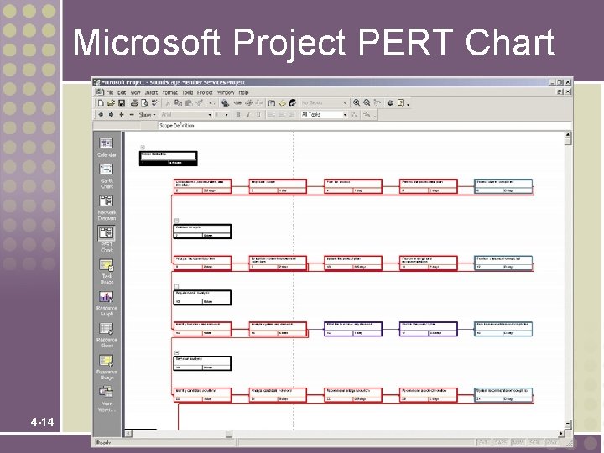Open the Format menu
Viewport: 604px width, 453px height.
tap(169, 92)
